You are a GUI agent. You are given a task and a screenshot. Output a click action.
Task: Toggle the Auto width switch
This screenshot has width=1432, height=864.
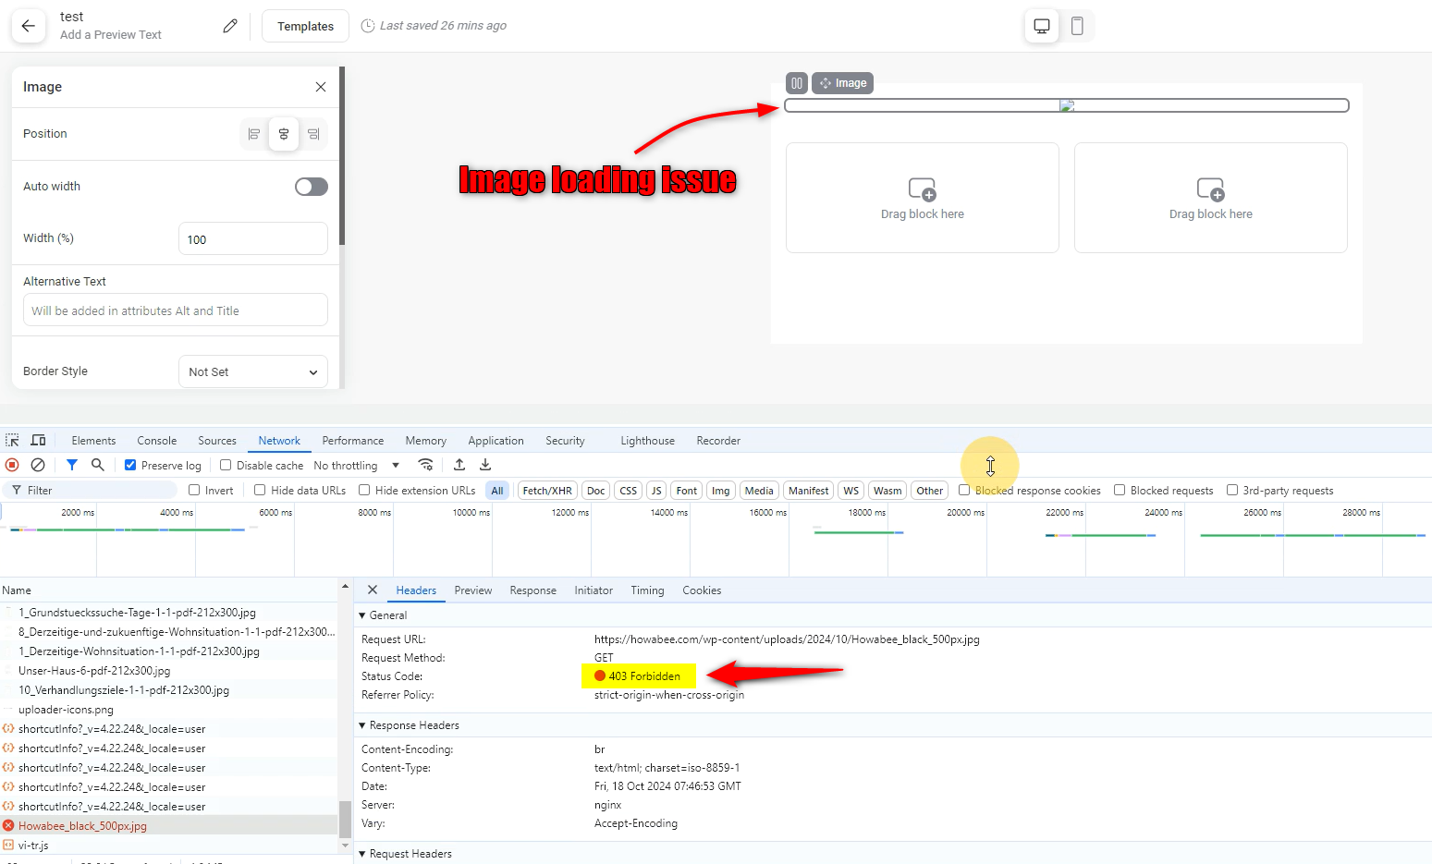pos(312,187)
